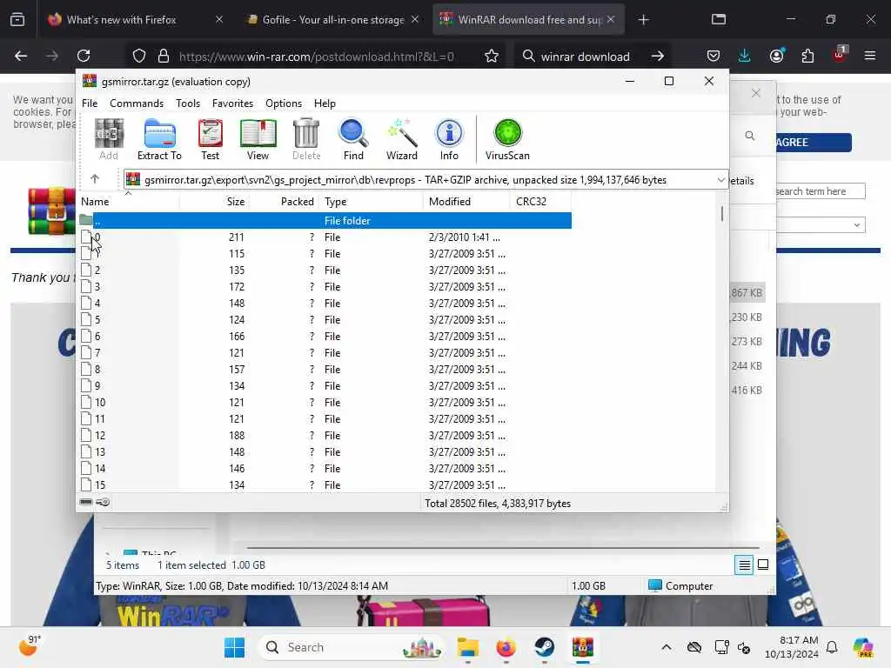
Task: Open the Options menu
Action: click(284, 104)
